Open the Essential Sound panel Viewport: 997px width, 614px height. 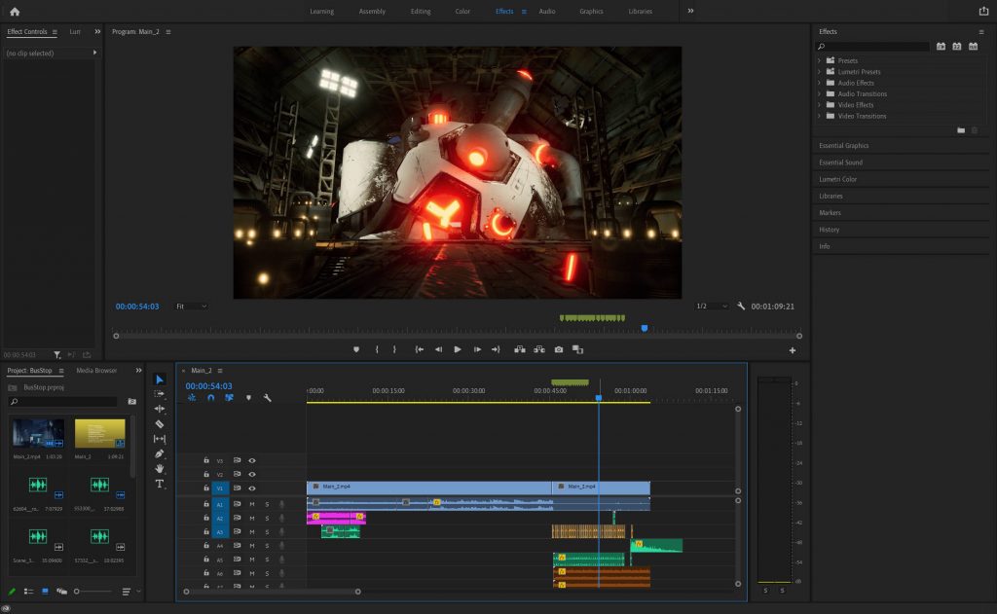840,163
